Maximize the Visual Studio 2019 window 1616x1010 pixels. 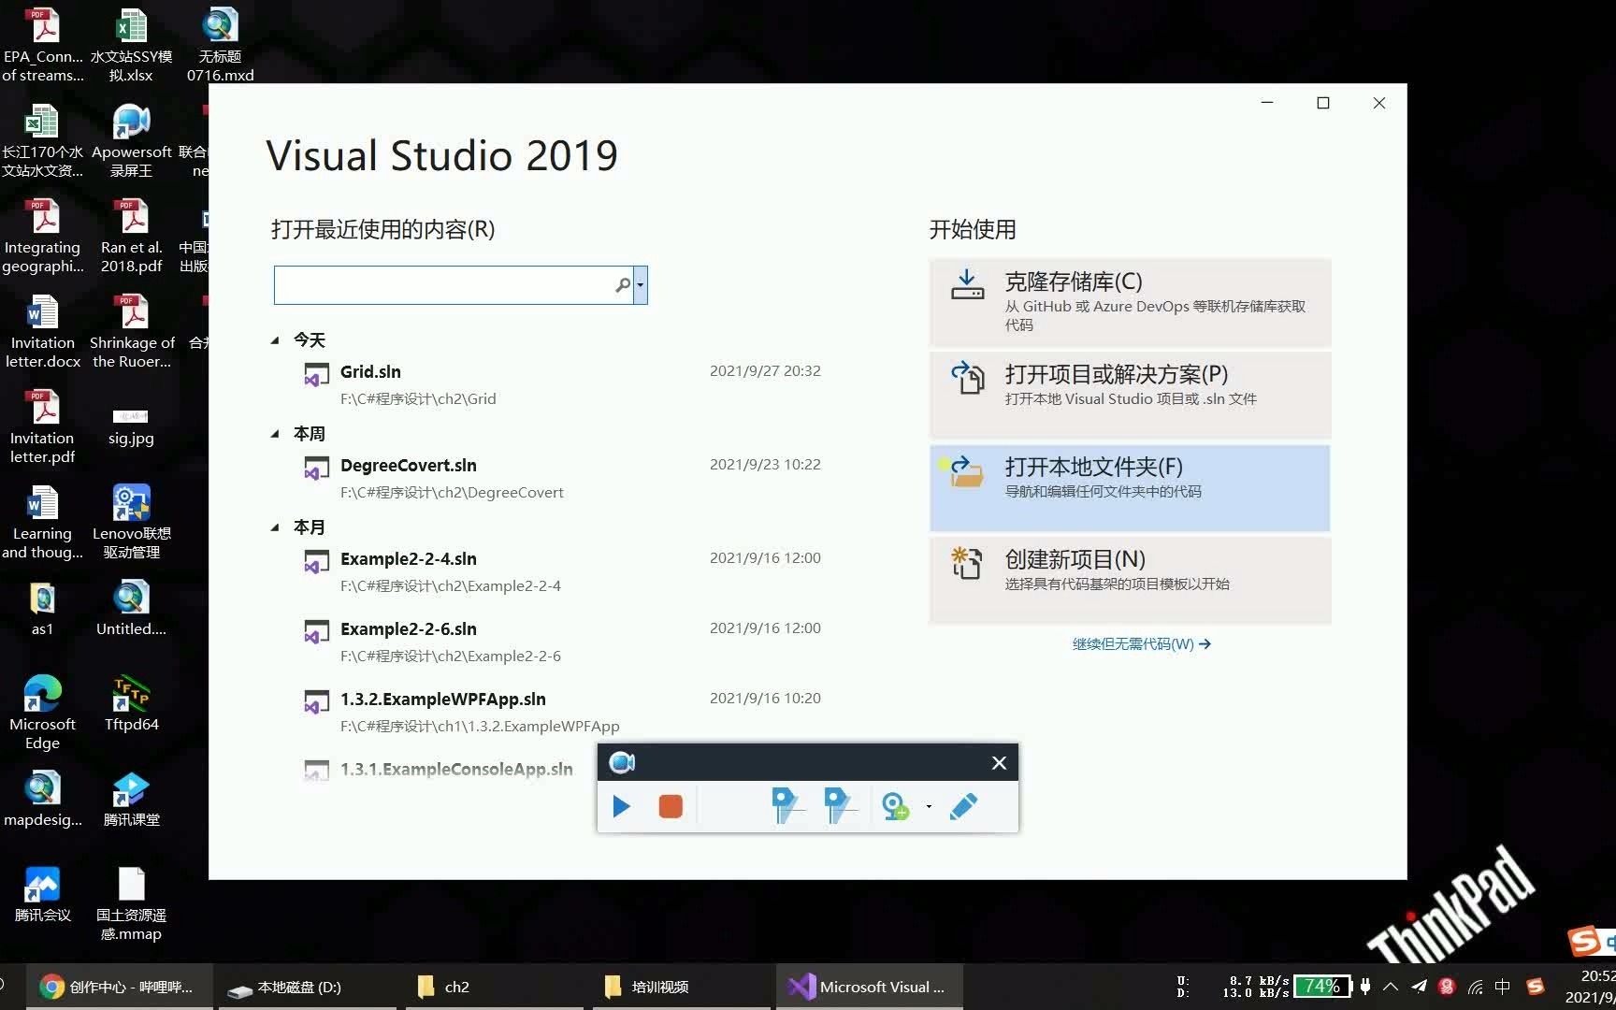[x=1323, y=103]
